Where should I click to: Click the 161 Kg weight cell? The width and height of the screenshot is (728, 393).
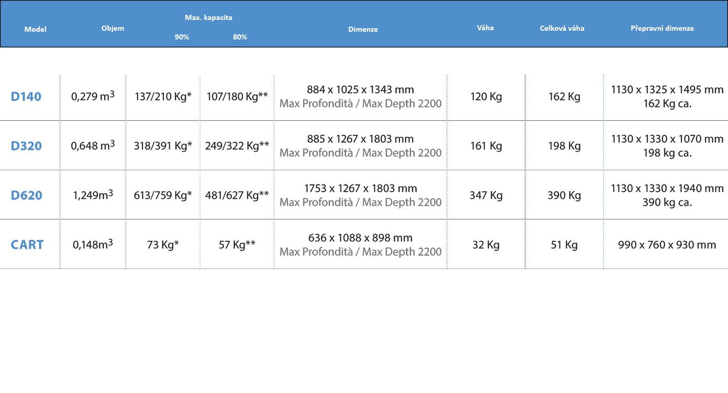[x=486, y=146]
